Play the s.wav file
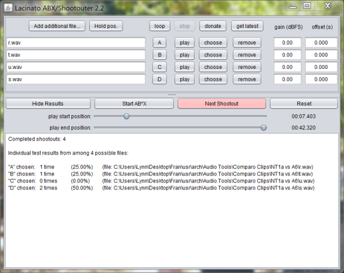Image resolution: width=344 pixels, height=273 pixels. point(184,79)
